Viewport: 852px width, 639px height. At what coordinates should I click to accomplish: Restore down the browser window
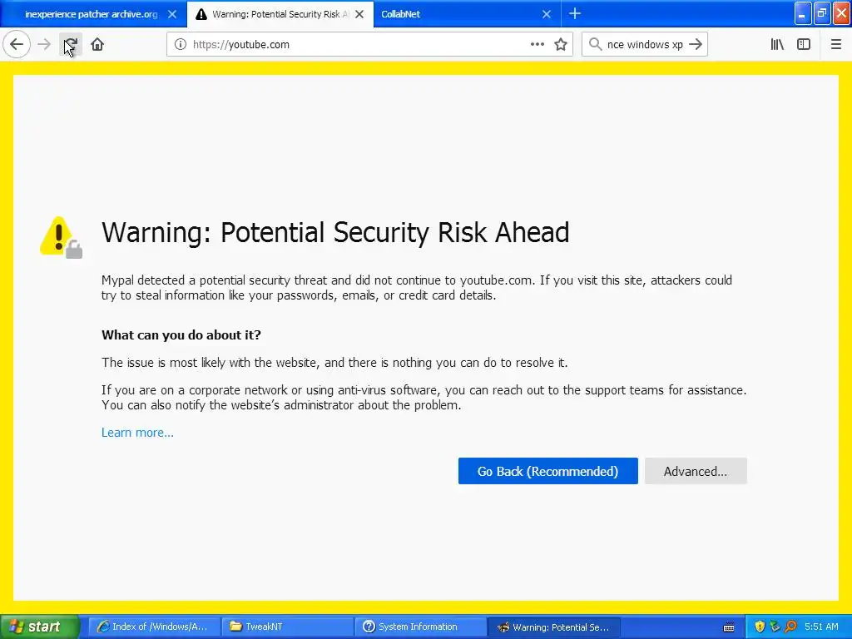[x=822, y=13]
